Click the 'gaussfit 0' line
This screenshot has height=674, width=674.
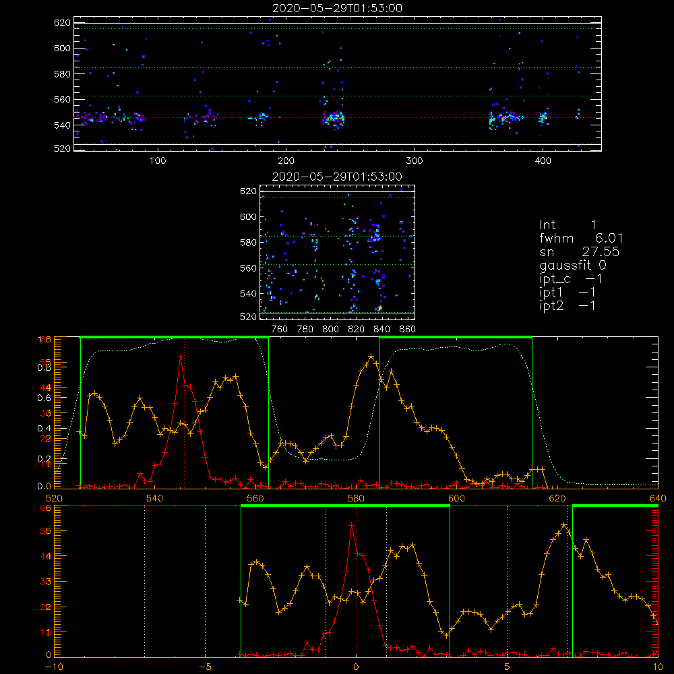tap(573, 265)
